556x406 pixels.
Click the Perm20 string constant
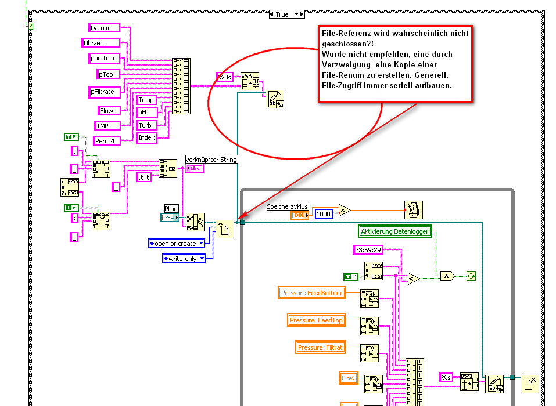click(107, 141)
